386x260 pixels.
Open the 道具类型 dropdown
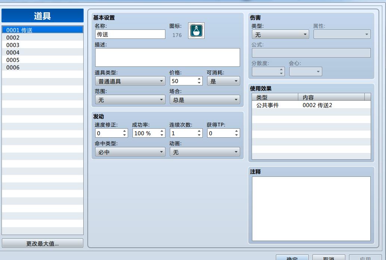coord(130,81)
